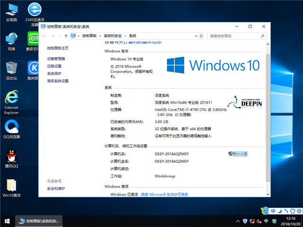Open the network disconnected tray icon
The width and height of the screenshot is (303, 227).
(x=252, y=221)
